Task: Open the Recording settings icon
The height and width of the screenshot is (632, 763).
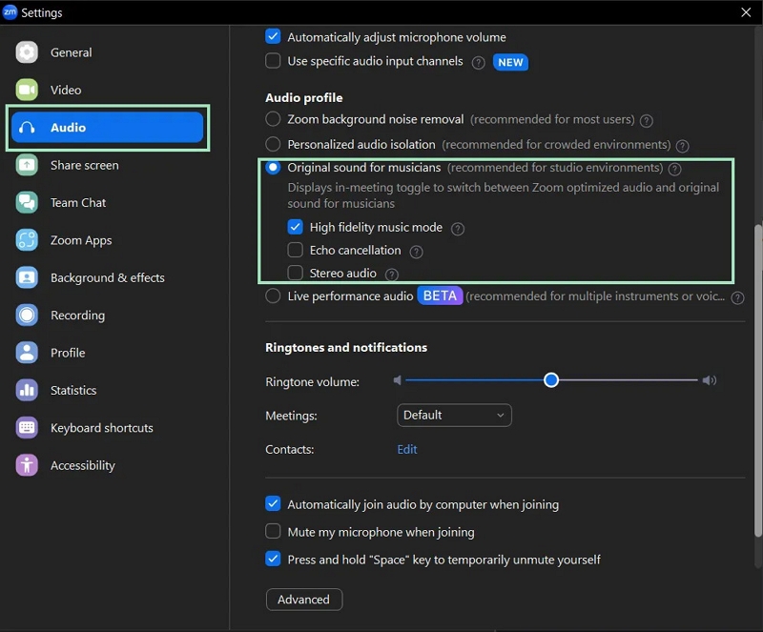Action: coord(27,316)
